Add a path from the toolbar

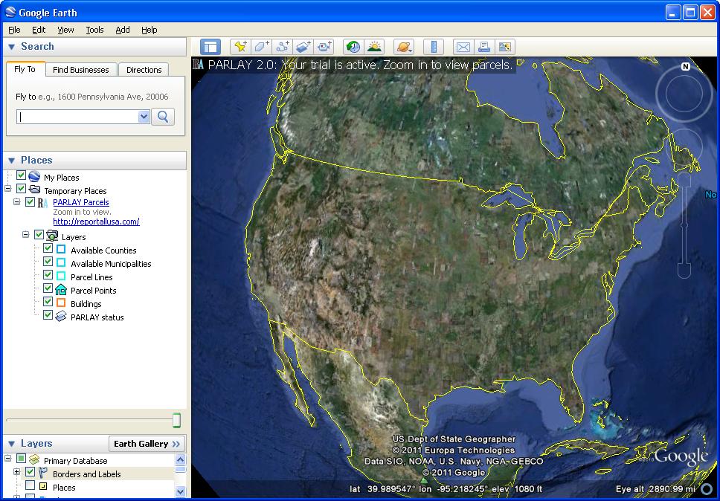tap(283, 47)
